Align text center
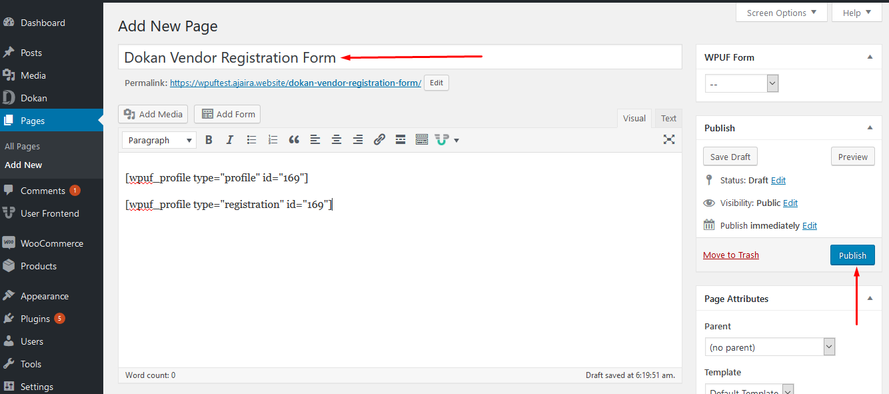Viewport: 889px width, 394px height. click(337, 140)
